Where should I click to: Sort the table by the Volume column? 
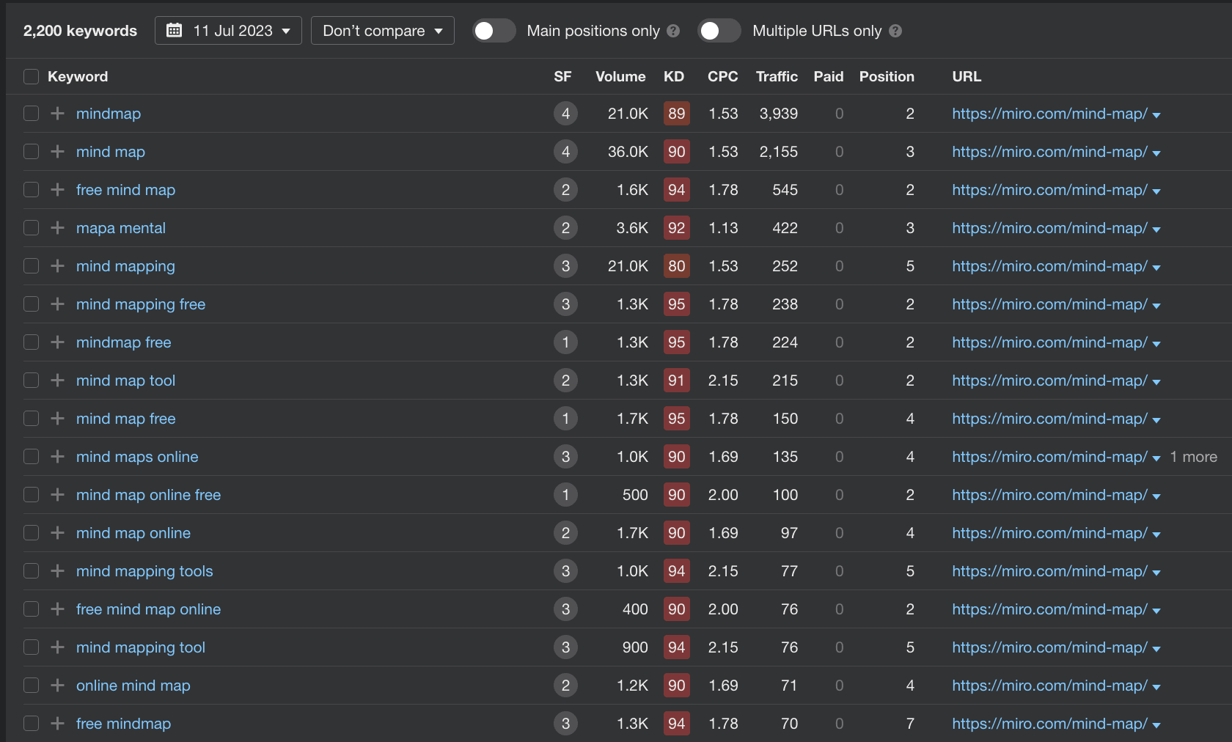pyautogui.click(x=620, y=76)
